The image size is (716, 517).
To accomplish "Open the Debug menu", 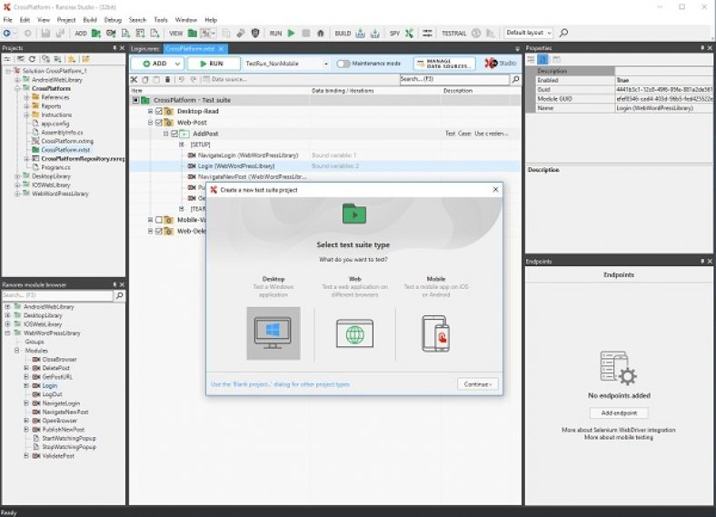I will point(113,19).
